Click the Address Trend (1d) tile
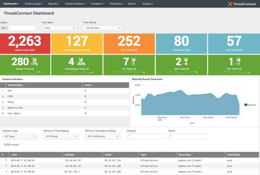260x175 pixels. (x=25, y=65)
